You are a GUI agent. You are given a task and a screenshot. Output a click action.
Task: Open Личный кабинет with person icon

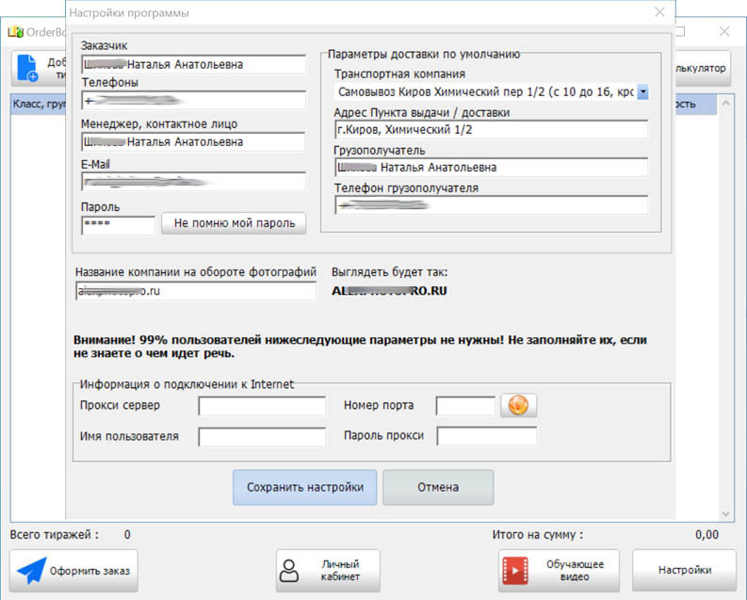pyautogui.click(x=328, y=571)
